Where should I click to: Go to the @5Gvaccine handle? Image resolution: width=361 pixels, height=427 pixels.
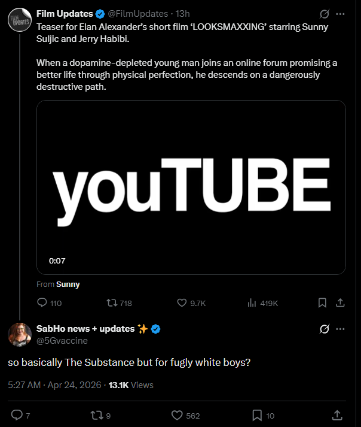62,340
